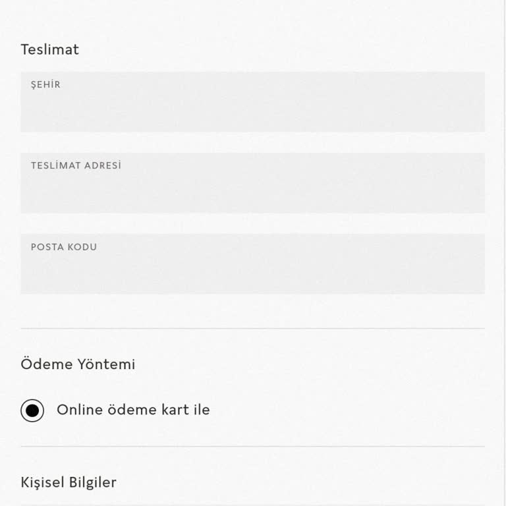Click the divider line below the payment option
The image size is (506, 506).
coord(252,446)
